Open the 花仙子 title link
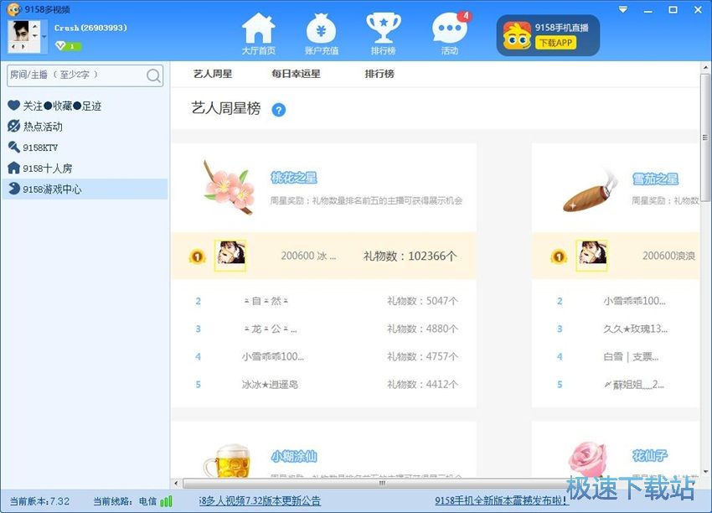The height and width of the screenshot is (513, 712). [x=650, y=456]
